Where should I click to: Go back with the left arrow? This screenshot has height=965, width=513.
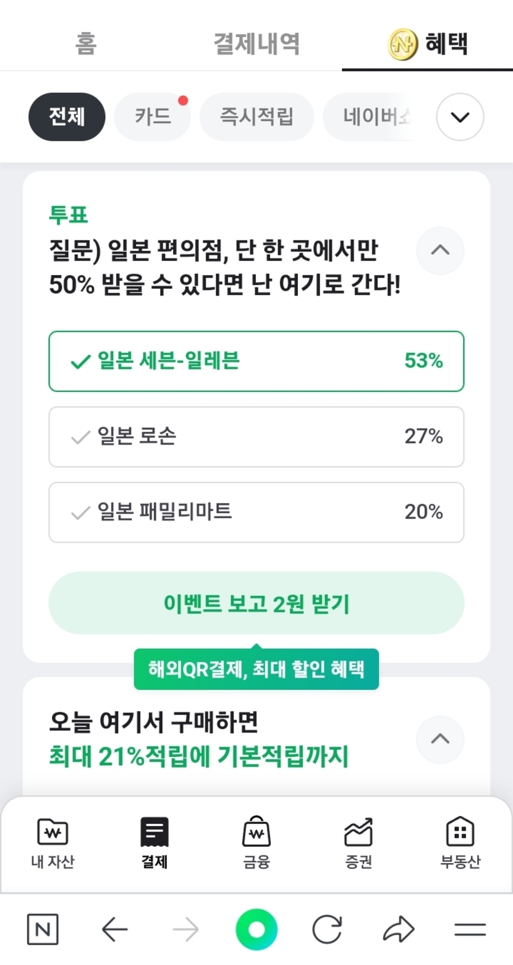(114, 929)
